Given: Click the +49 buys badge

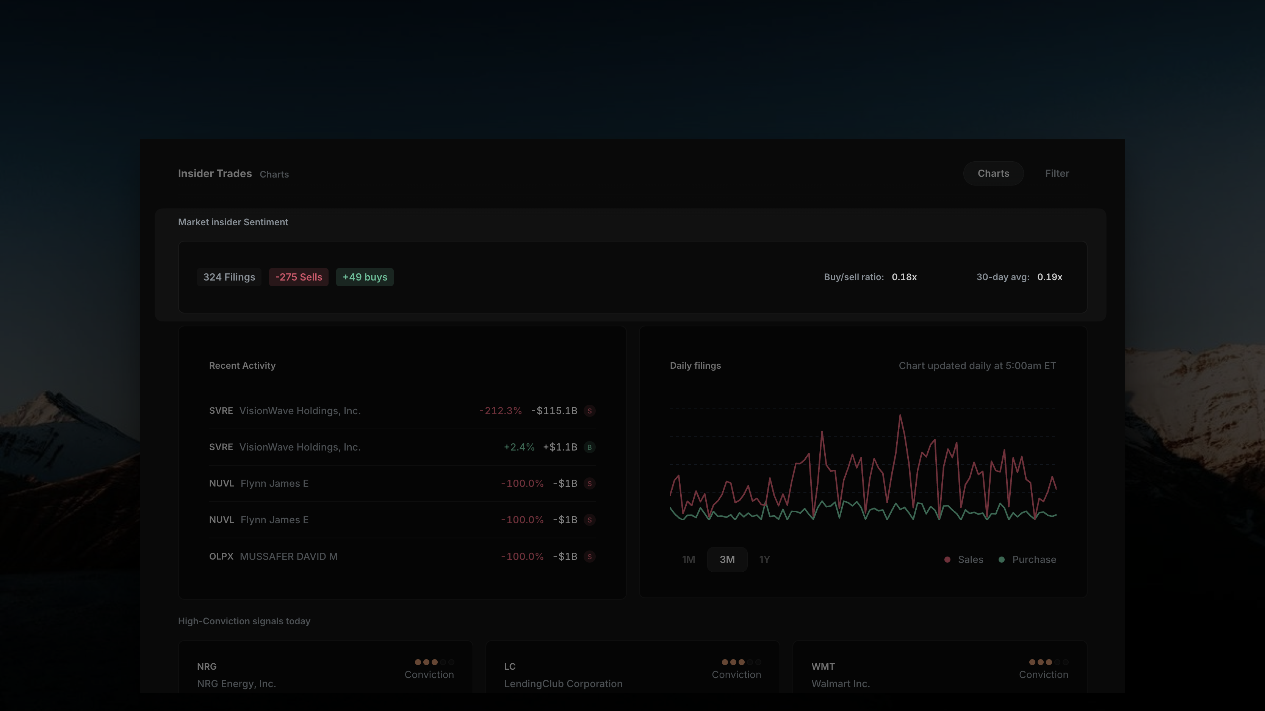Looking at the screenshot, I should click(x=365, y=277).
